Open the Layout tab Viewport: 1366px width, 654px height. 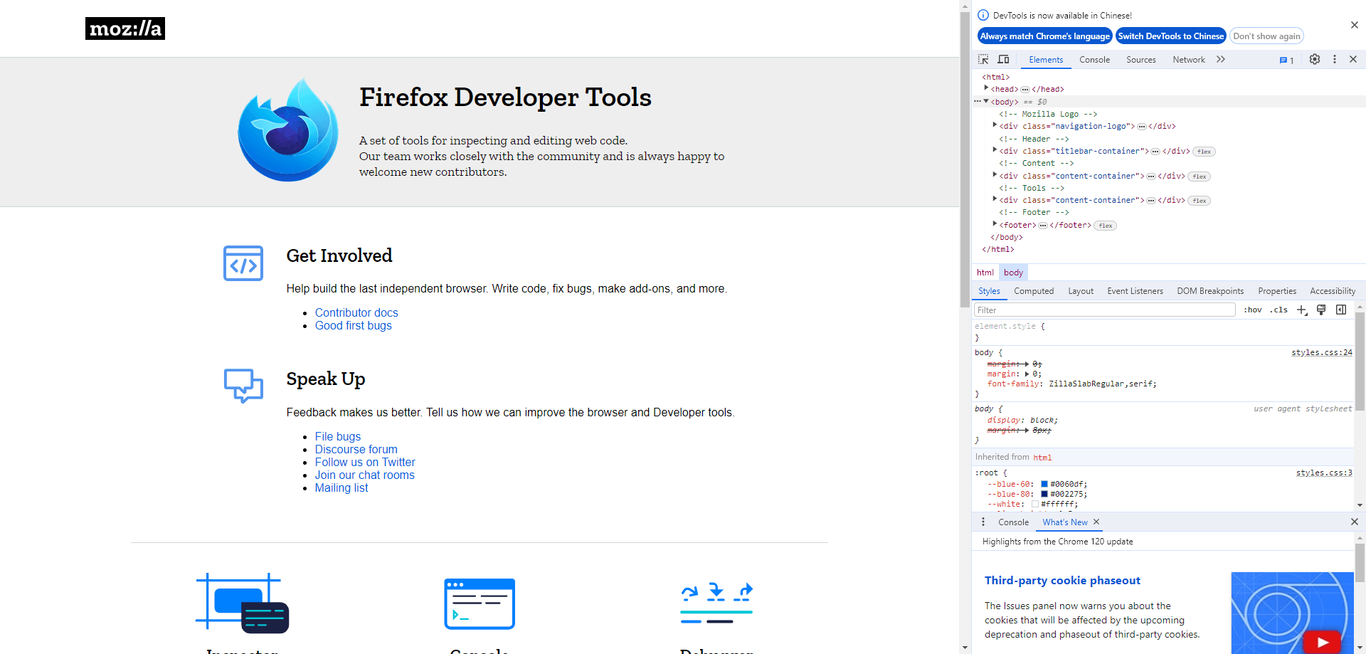[1081, 291]
